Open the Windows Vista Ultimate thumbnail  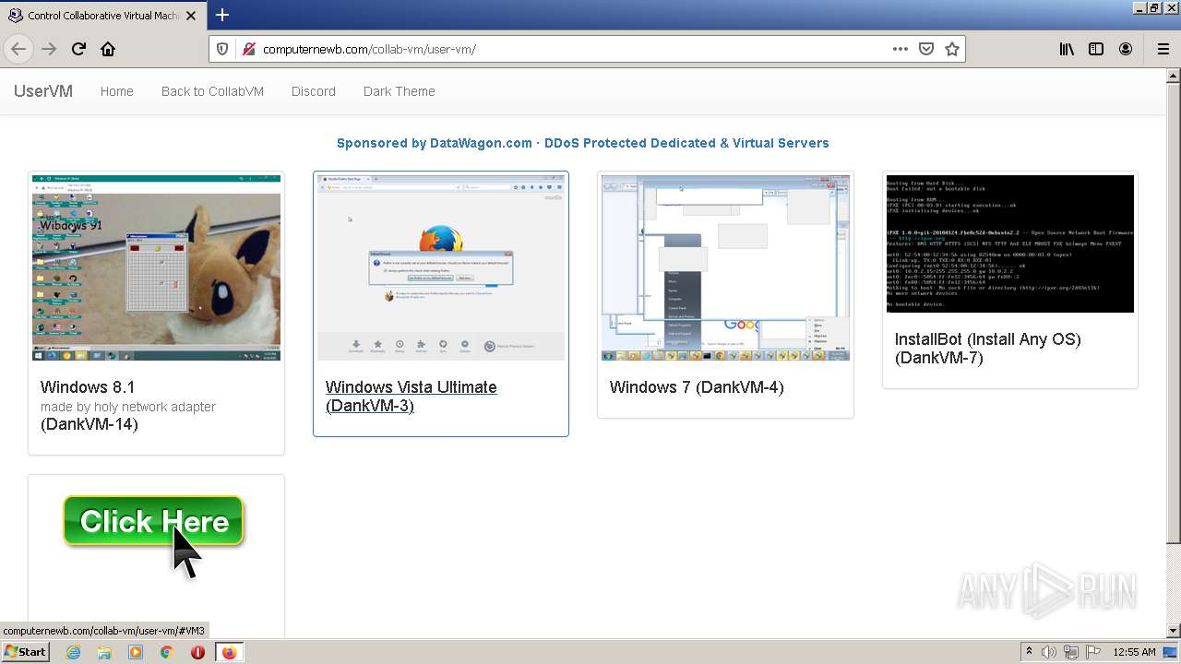(x=441, y=267)
